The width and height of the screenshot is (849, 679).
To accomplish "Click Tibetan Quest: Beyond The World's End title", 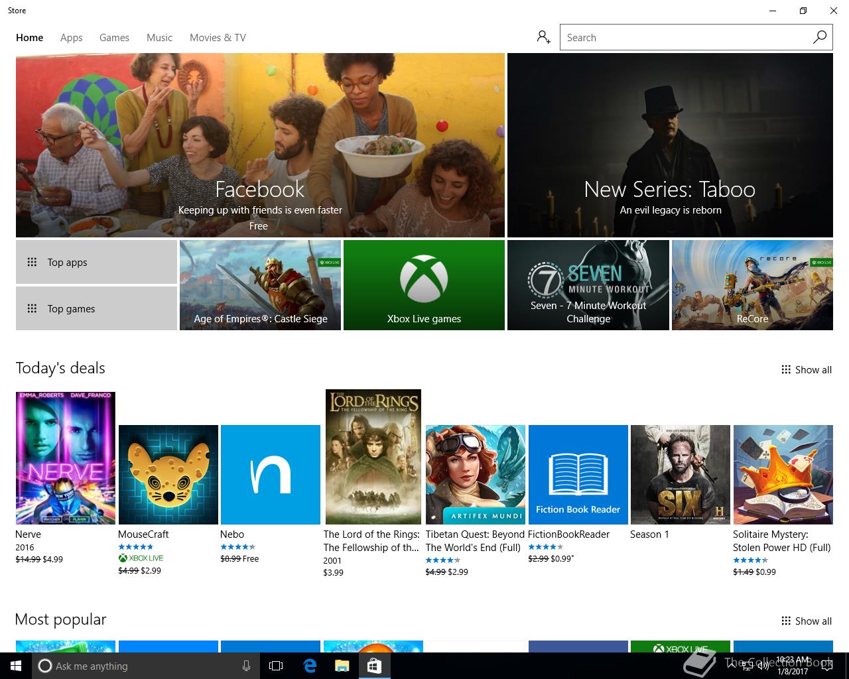I will click(475, 541).
